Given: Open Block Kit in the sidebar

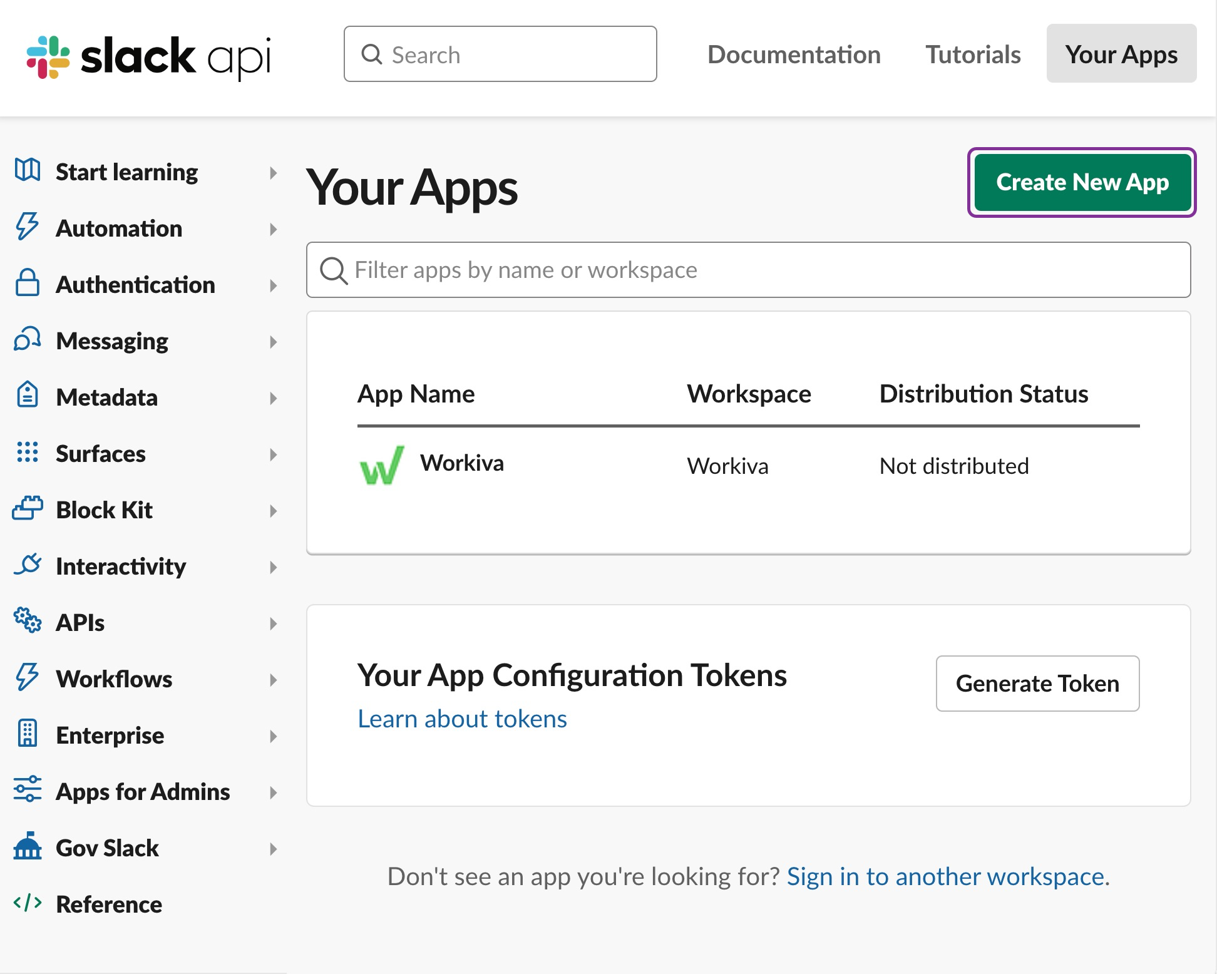Looking at the screenshot, I should [104, 510].
